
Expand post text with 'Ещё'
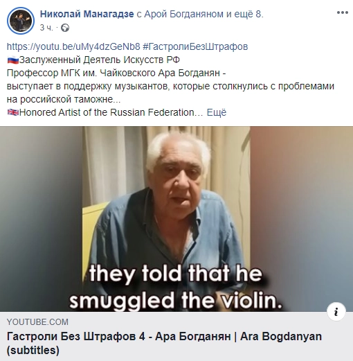coord(217,112)
